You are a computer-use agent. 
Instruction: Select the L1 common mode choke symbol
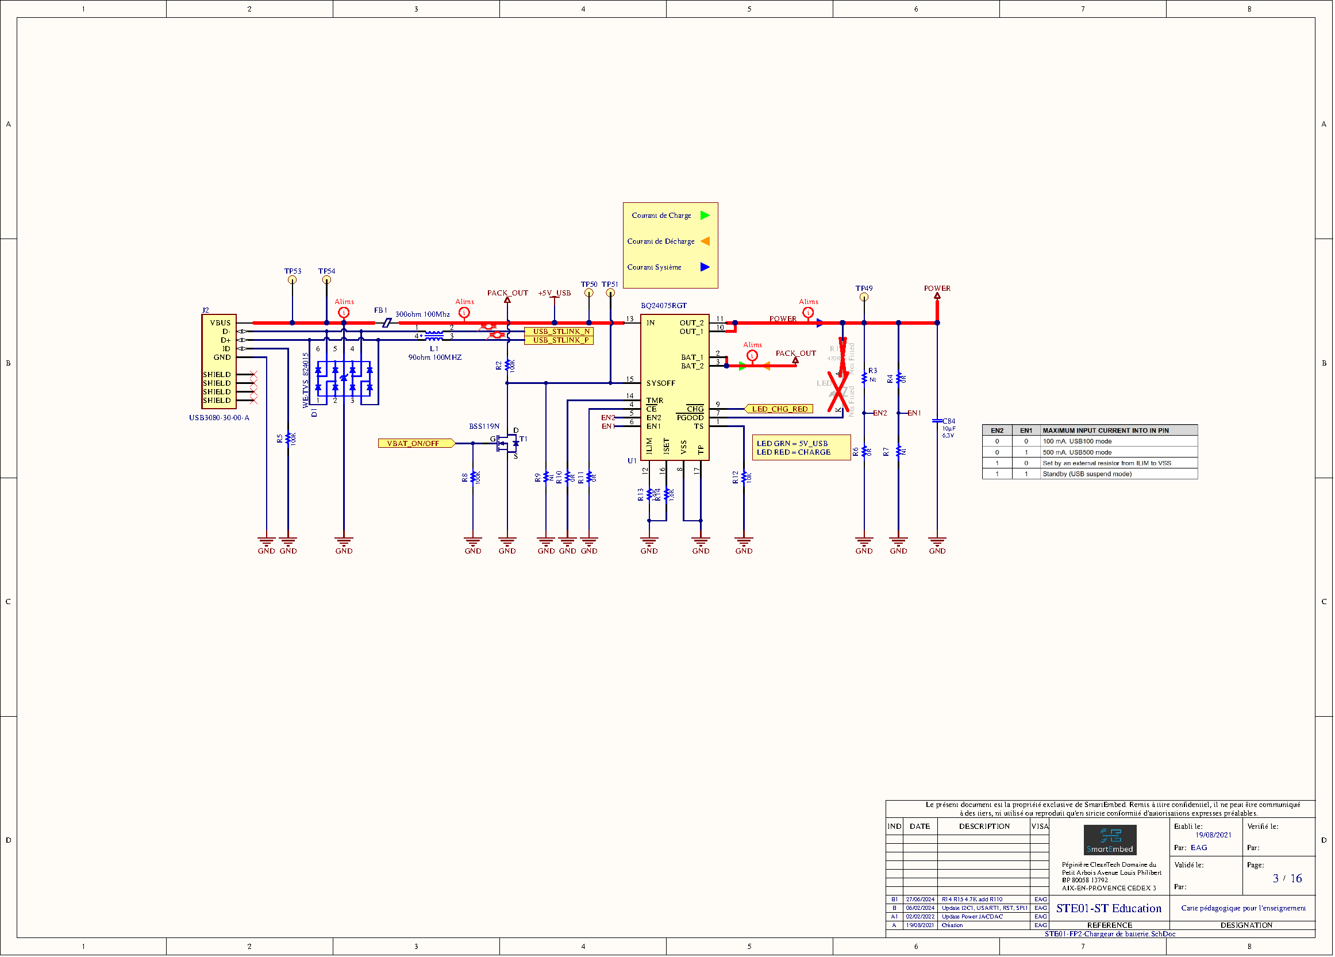pos(434,336)
